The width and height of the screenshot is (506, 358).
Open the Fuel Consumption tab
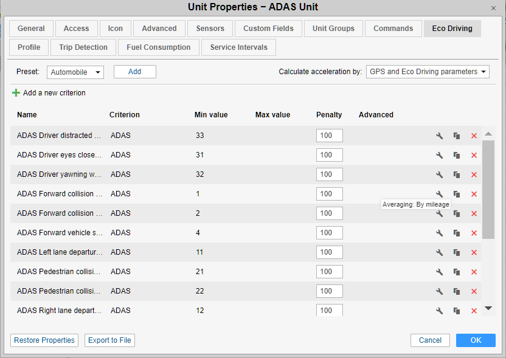(x=158, y=47)
